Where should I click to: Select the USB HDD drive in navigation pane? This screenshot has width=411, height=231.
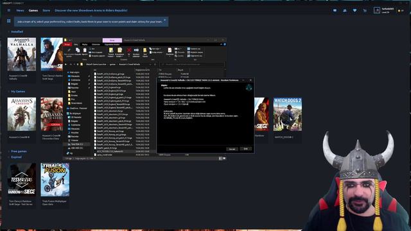click(x=76, y=148)
